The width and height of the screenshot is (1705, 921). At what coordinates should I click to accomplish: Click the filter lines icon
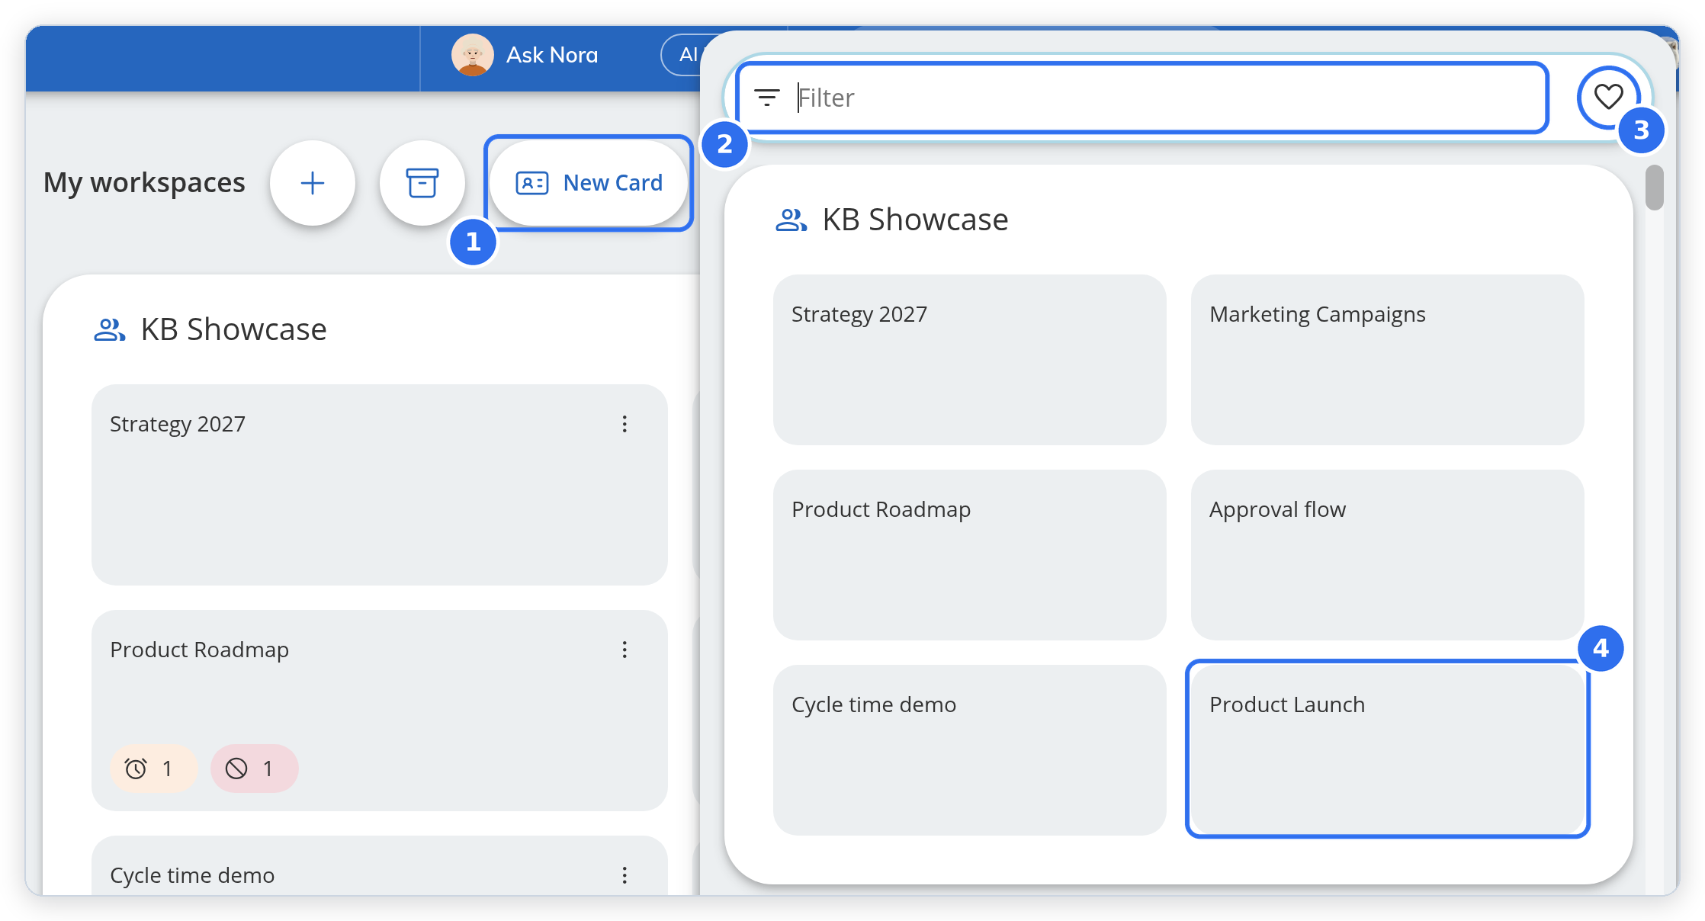[766, 98]
